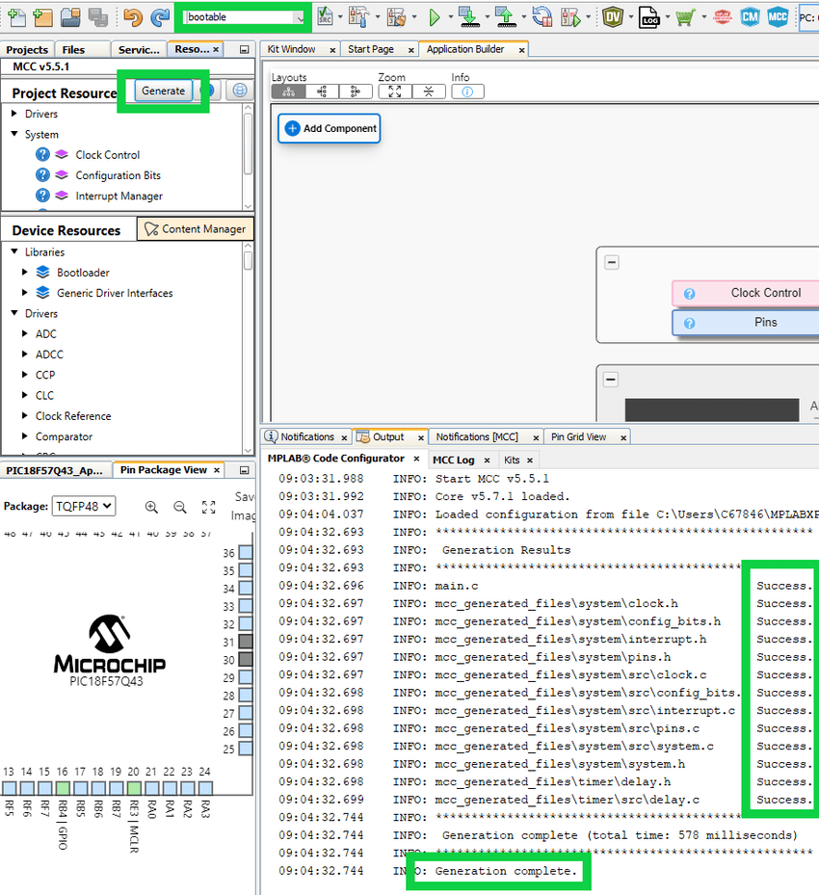Expand the Bootloader library node

coord(25,273)
